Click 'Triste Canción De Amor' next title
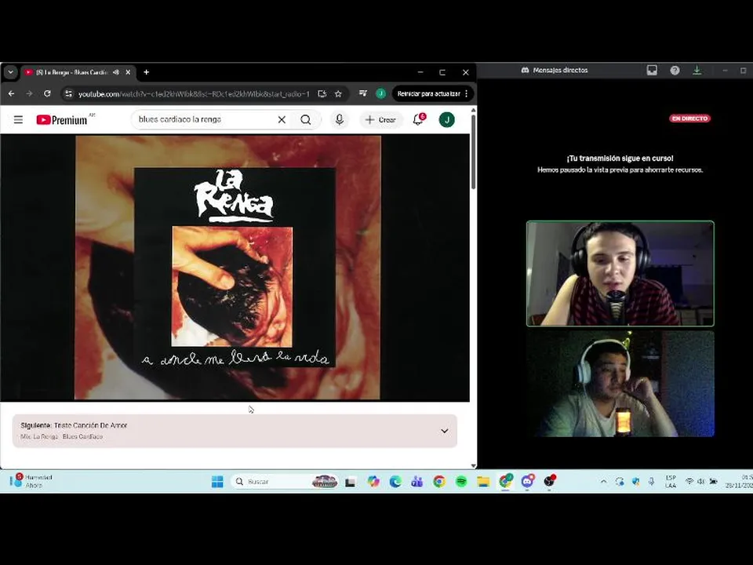The height and width of the screenshot is (565, 753). click(91, 425)
